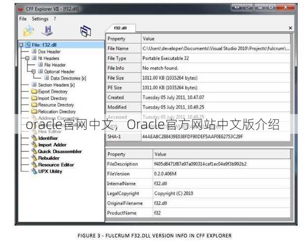
Task: Click the Import Adder tool icon
Action: 34,145
